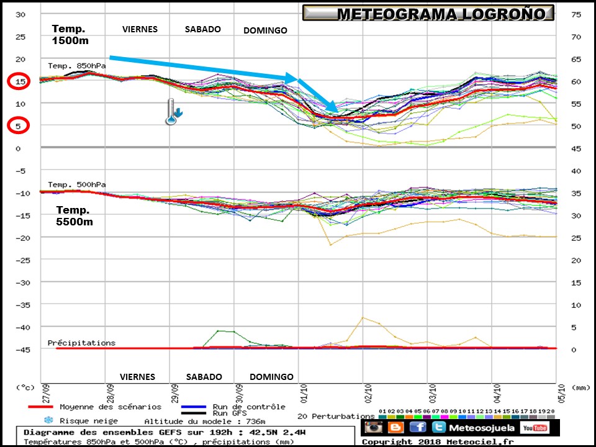The height and width of the screenshot is (447, 596).
Task: Click the Meteosojuela brand name
Action: (x=482, y=428)
